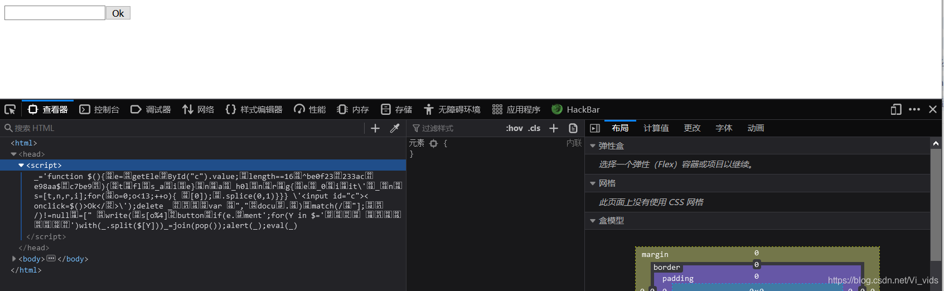
Task: Open the HackBar tab
Action: [x=575, y=109]
